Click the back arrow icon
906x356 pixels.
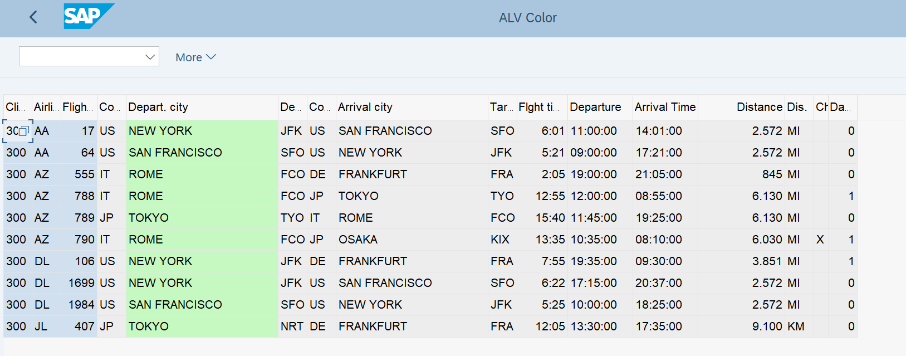point(33,17)
